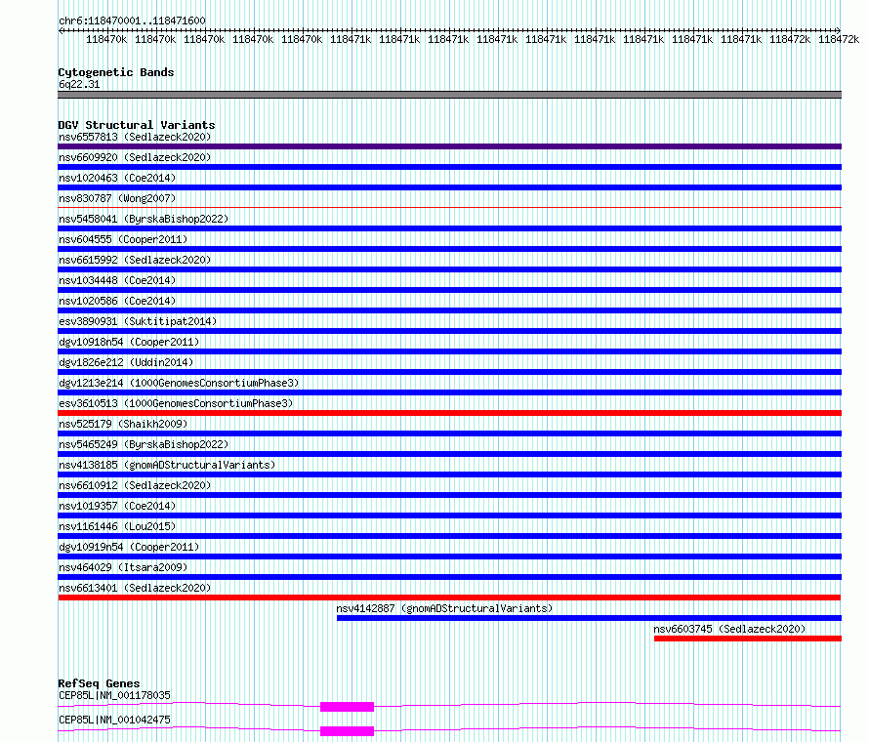Select nsv1020586 (Coe2014) label
Viewport: 869px width, 742px height.
(x=117, y=301)
